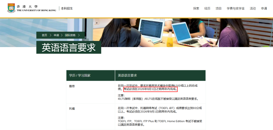Click the 学历 / 学习国家 column header
The image size is (273, 130).
tap(80, 75)
